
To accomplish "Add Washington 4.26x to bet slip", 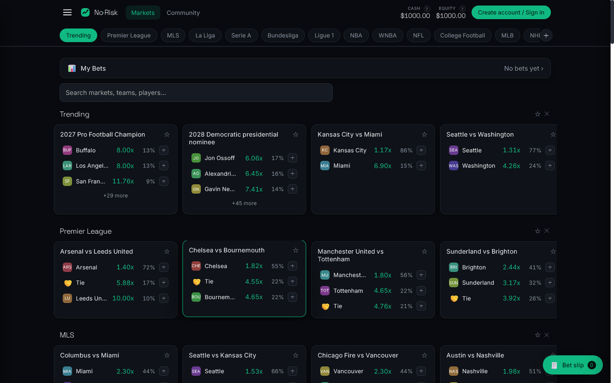I will [550, 166].
